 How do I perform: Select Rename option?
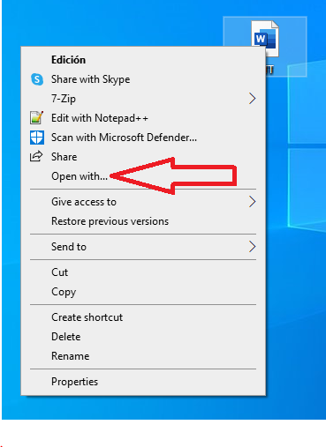(143, 356)
